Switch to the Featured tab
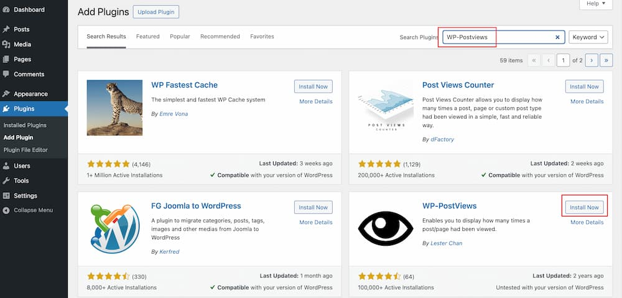Image resolution: width=622 pixels, height=298 pixels. [148, 37]
